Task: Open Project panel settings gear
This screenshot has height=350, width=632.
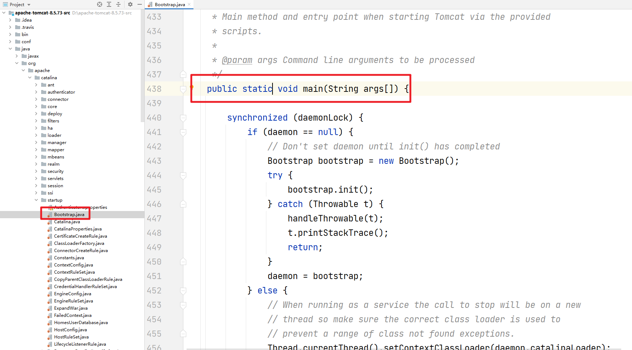Action: [x=130, y=4]
